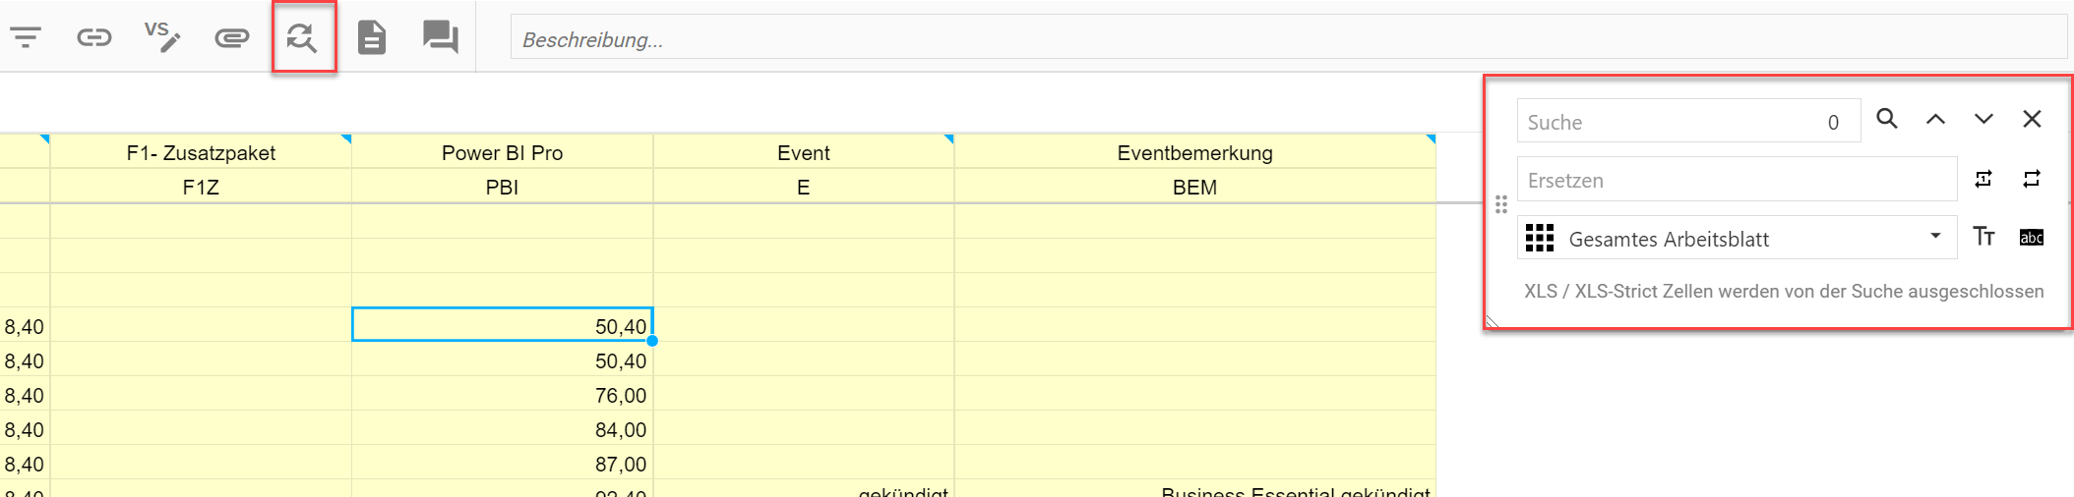Image resolution: width=2074 pixels, height=497 pixels.
Task: Open the Gesamtes Arbeitsblatt dropdown
Action: click(x=1737, y=238)
